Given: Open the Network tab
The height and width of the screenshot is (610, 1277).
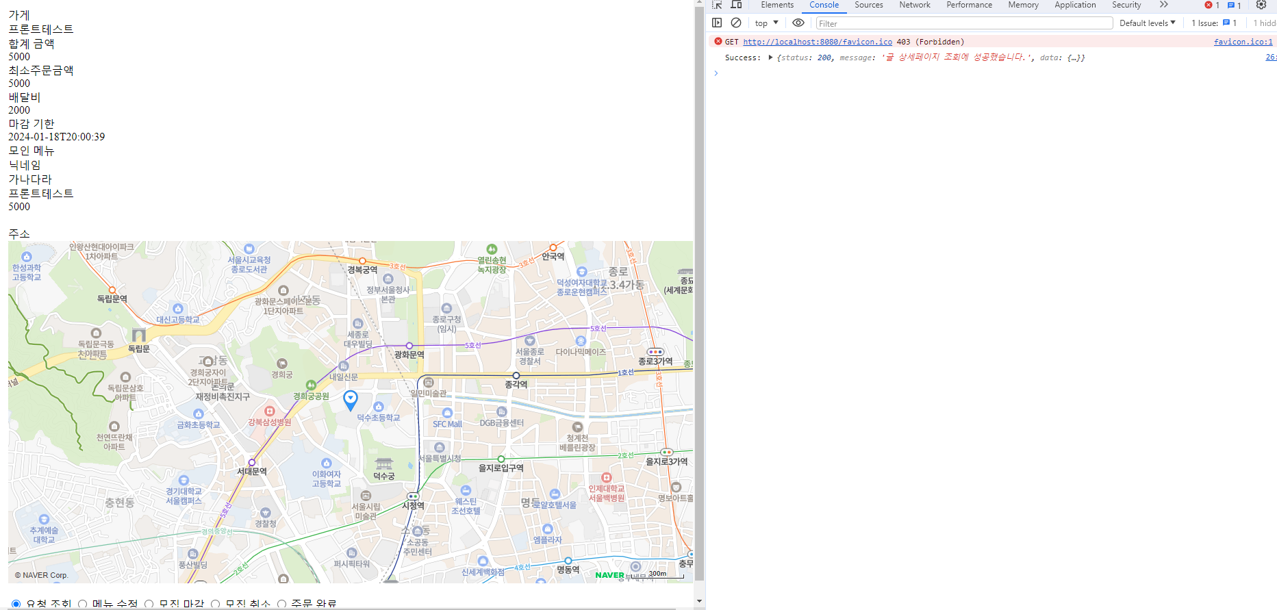Looking at the screenshot, I should [x=915, y=5].
